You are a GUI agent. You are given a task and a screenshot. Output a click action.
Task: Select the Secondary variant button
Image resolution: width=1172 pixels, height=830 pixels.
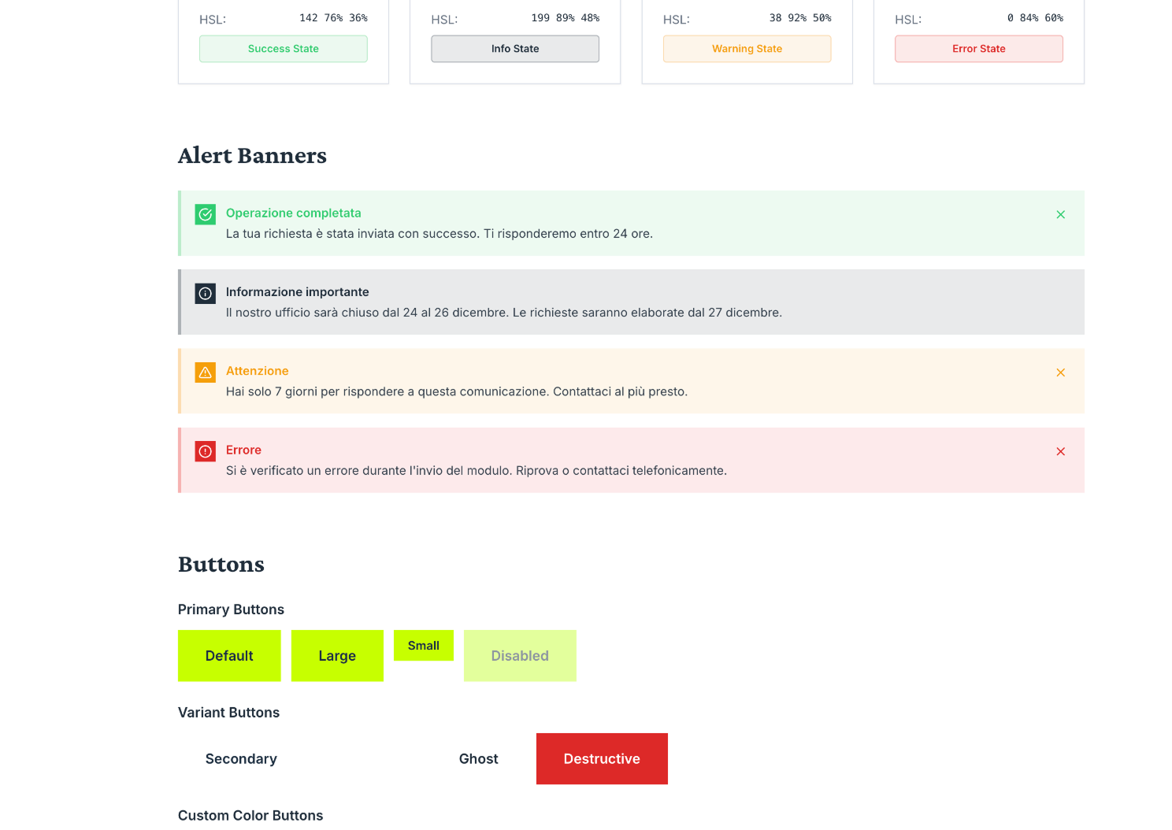tap(241, 759)
